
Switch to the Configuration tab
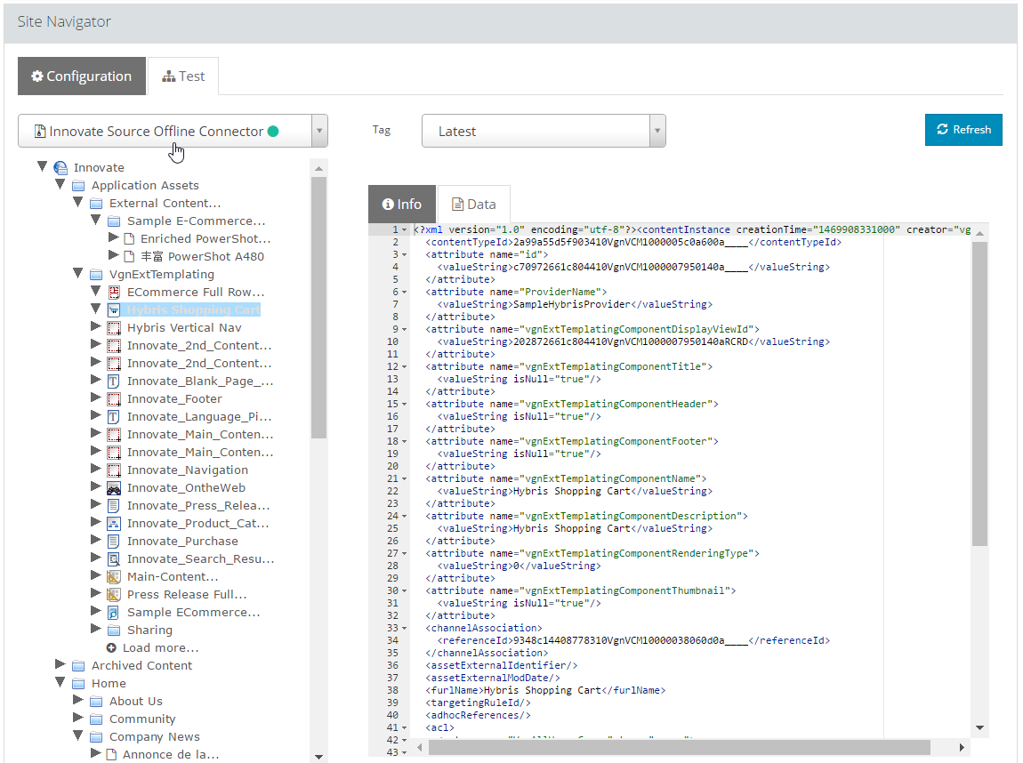click(82, 76)
